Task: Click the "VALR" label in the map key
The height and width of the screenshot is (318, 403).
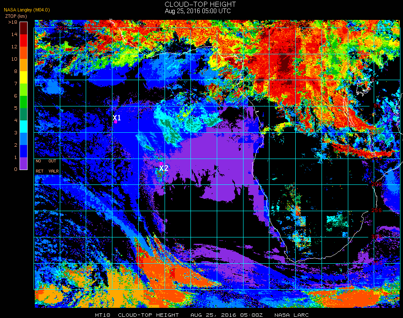Action: click(53, 171)
